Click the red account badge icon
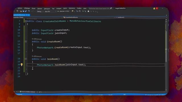Viewport: 182px width, 102px height. click(157, 8)
